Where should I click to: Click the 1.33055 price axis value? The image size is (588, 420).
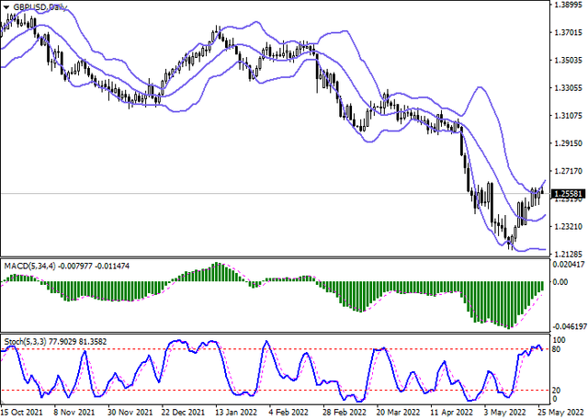coord(567,88)
